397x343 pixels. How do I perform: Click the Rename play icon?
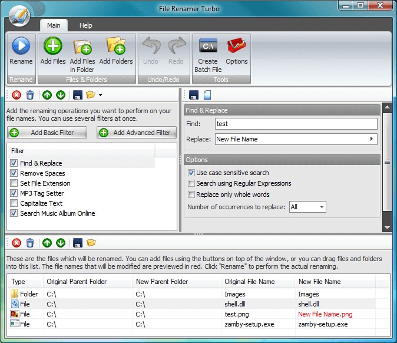click(21, 46)
